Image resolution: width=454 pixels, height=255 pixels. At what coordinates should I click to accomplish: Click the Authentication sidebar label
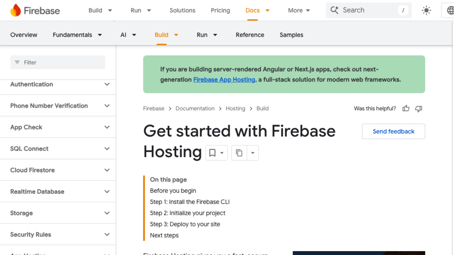tap(32, 84)
